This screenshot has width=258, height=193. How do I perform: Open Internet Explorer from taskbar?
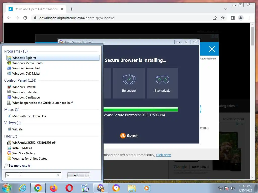click(22, 188)
